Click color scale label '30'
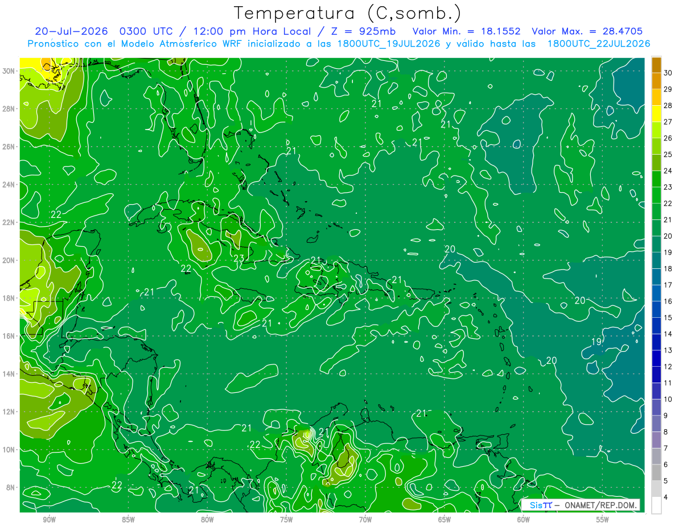 [x=668, y=73]
